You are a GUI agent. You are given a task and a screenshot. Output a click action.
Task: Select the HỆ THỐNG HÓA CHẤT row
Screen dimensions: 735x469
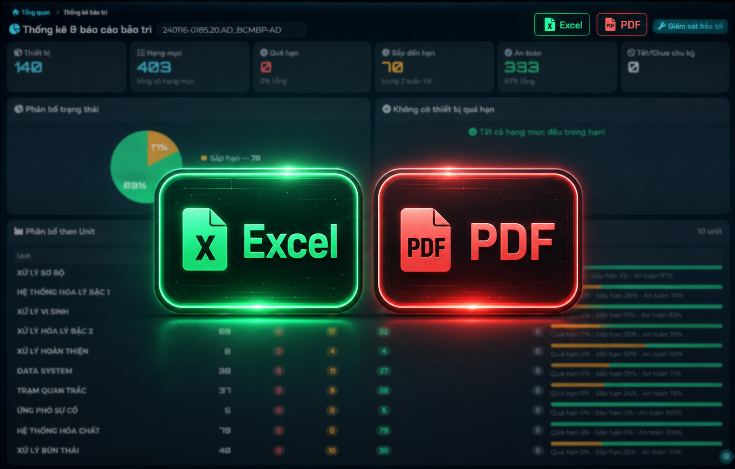368,430
